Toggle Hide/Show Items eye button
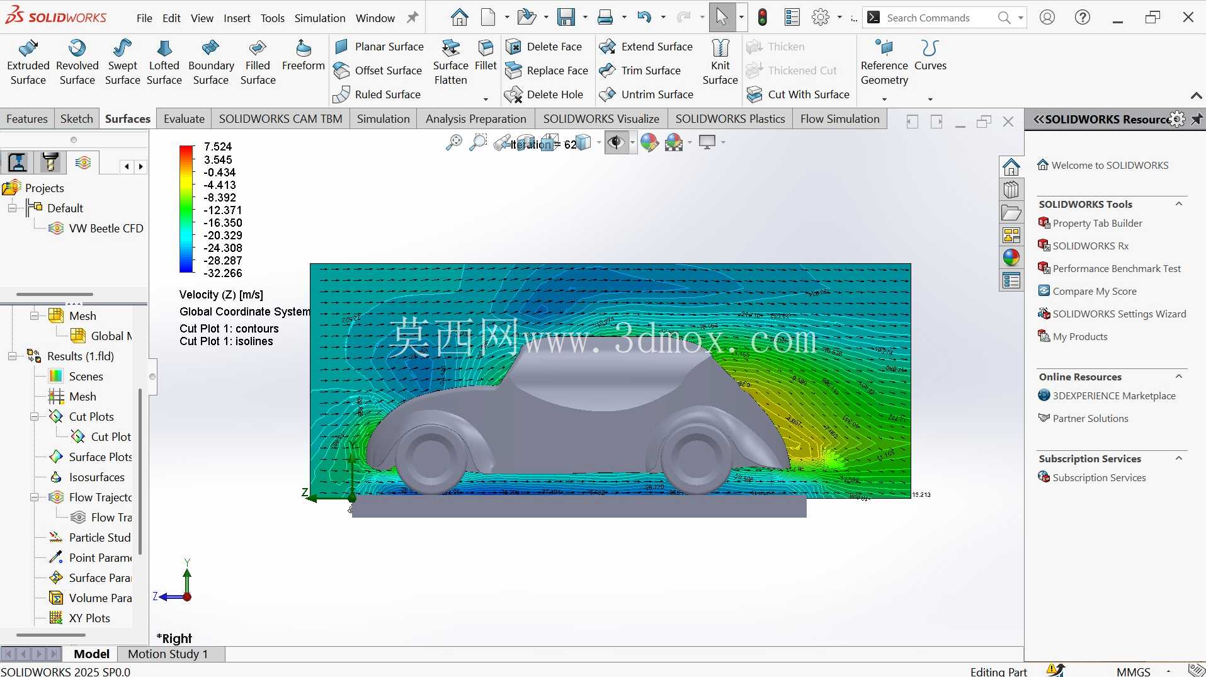This screenshot has height=677, width=1206. 615,143
